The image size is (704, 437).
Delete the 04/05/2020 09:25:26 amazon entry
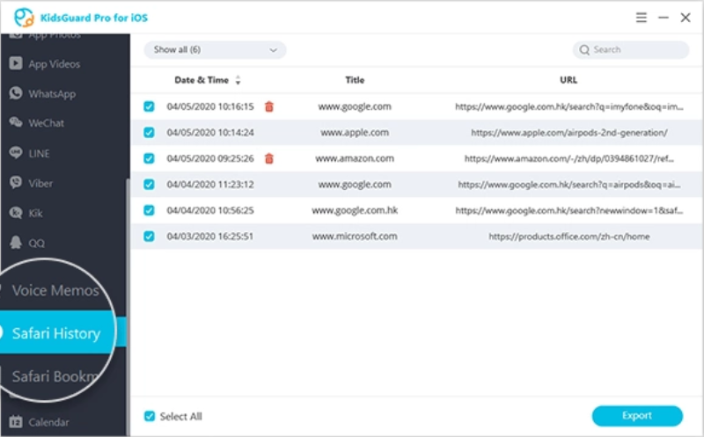coord(269,158)
